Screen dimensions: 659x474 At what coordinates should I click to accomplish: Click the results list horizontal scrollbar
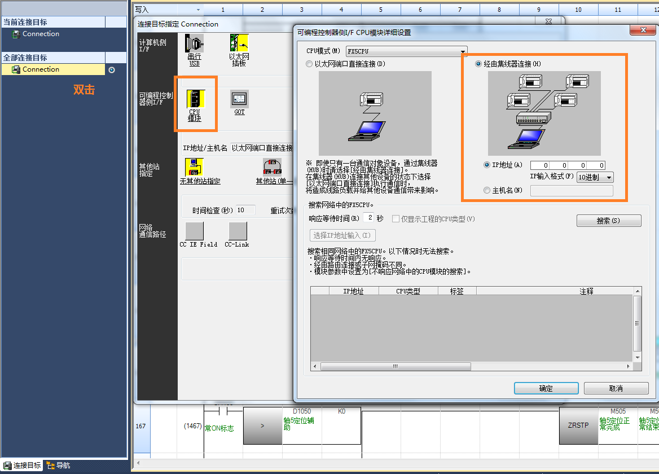(395, 366)
